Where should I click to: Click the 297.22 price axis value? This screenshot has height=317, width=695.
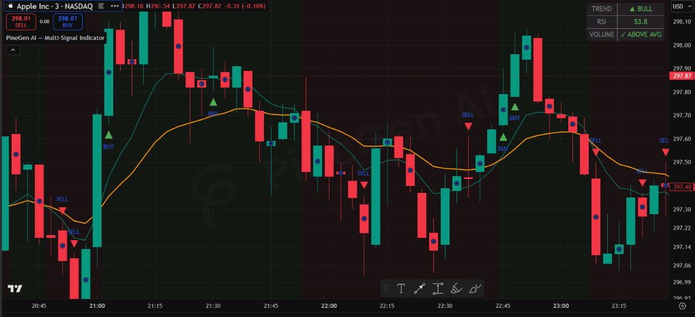coord(682,228)
